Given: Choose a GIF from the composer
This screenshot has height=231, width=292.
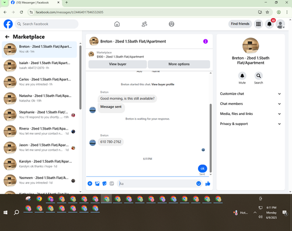Looking at the screenshot, I should pos(112,184).
